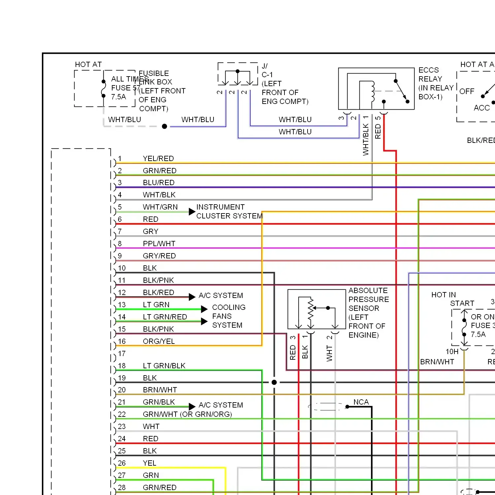The height and width of the screenshot is (495, 495).
Task: Select the OFF ignition position label
Action: click(467, 91)
